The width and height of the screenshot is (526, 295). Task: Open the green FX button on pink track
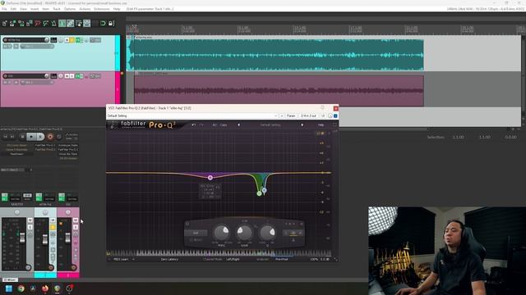(x=78, y=76)
